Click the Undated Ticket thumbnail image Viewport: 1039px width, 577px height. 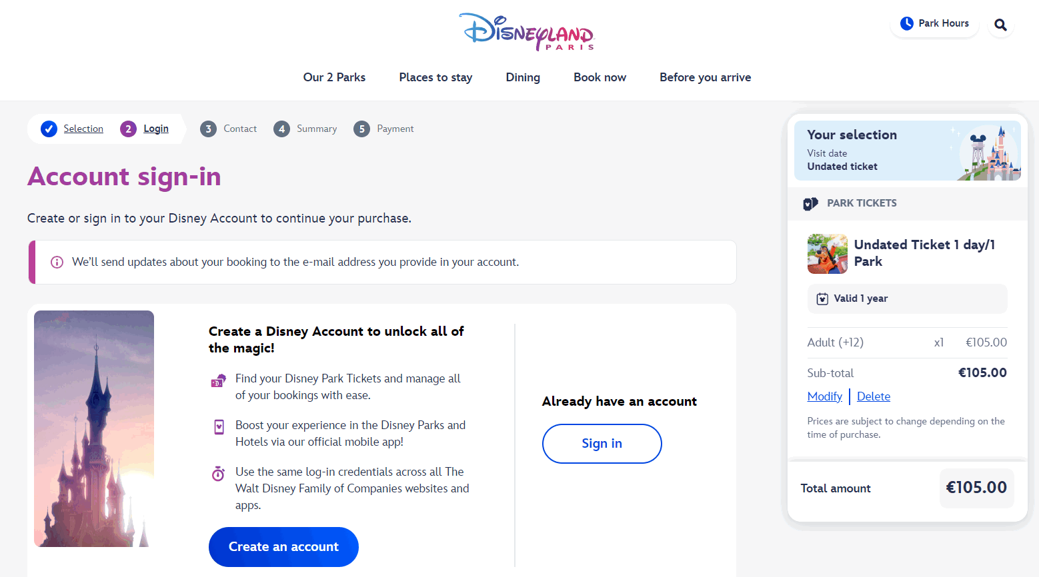click(x=827, y=254)
